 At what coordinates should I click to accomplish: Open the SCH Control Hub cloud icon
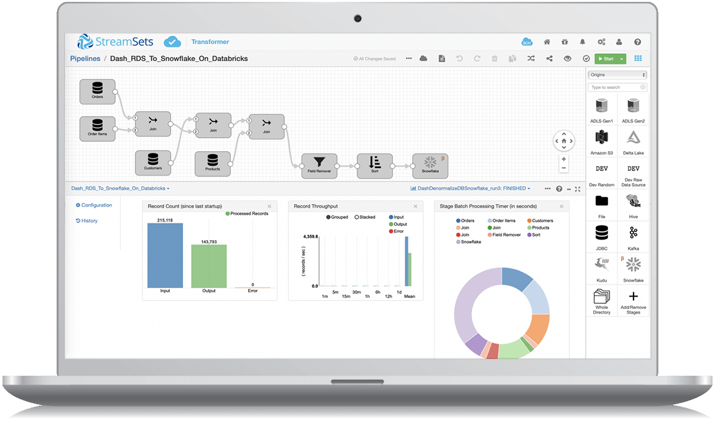tap(527, 42)
